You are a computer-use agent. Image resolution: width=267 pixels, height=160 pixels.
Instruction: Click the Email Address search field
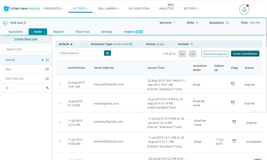tap(81, 53)
